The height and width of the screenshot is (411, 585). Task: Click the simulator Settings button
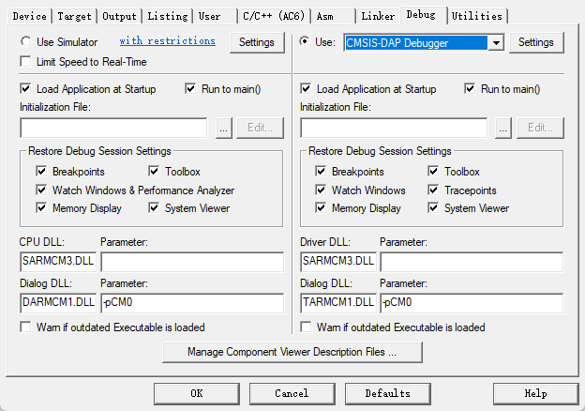pyautogui.click(x=256, y=42)
